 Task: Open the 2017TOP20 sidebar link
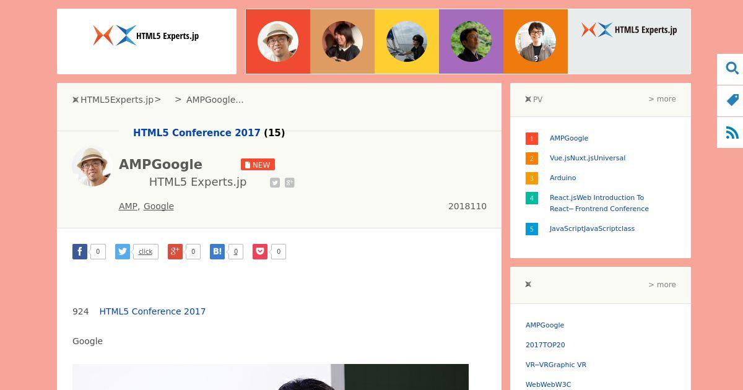pyautogui.click(x=545, y=345)
